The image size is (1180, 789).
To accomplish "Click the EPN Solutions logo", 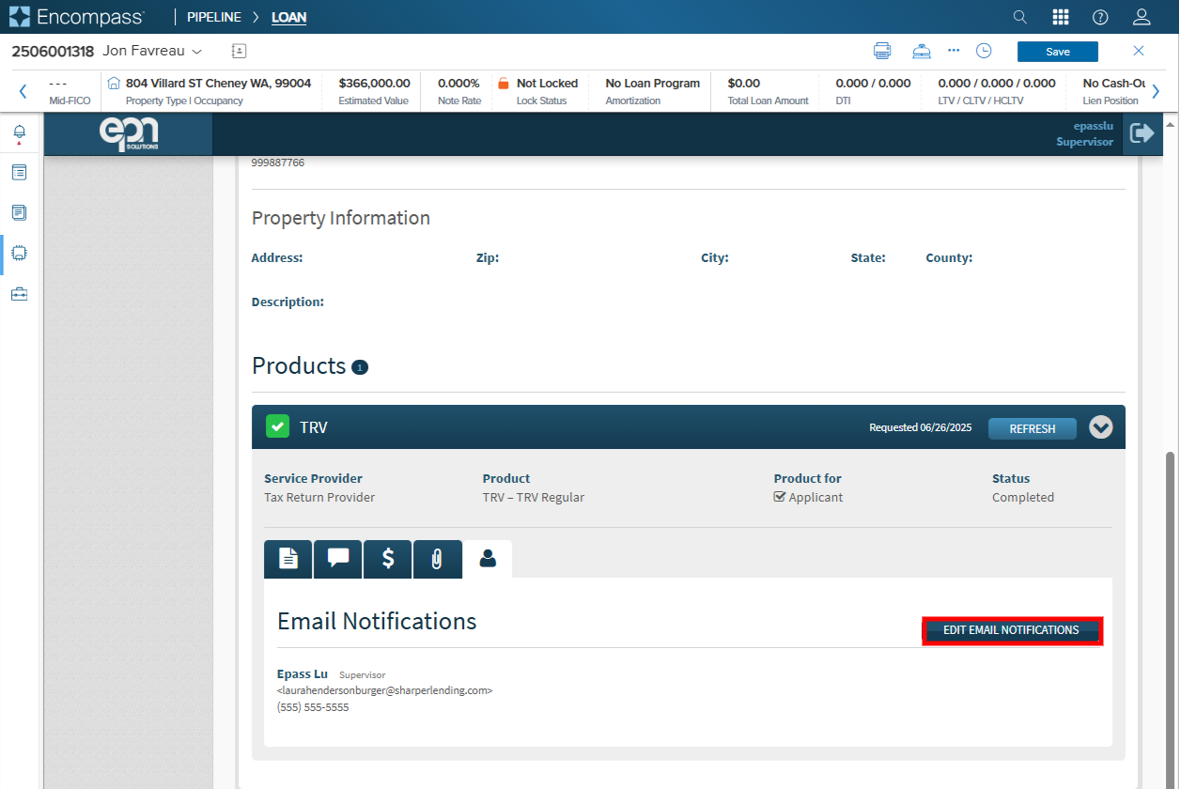I will coord(129,134).
